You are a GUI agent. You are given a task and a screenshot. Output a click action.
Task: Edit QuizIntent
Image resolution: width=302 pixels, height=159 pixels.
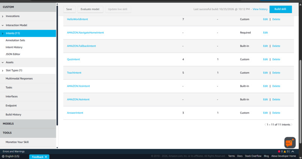tap(265, 59)
